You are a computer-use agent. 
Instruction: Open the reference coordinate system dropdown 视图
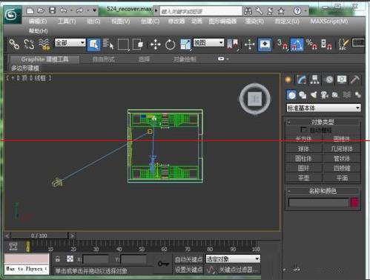pyautogui.click(x=208, y=42)
